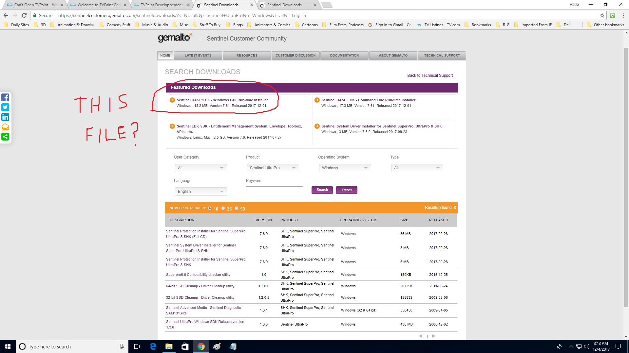Open 64-bit SSD Cleanup Driver Cleanup utility link

tap(200, 286)
